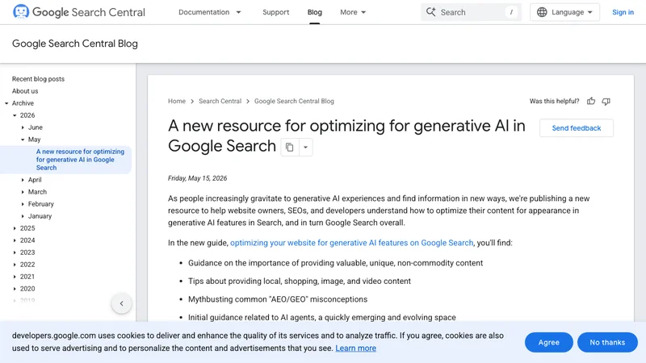646x363 pixels.
Task: Copy the page with the copy icon
Action: pyautogui.click(x=290, y=147)
